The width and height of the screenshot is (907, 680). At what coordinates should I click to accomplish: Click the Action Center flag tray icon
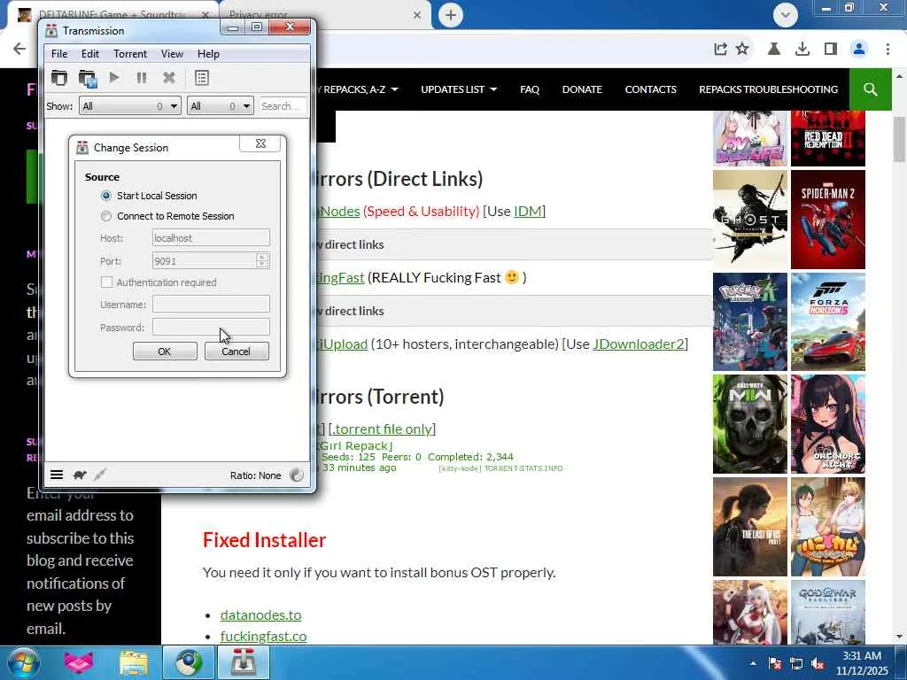coord(774,663)
